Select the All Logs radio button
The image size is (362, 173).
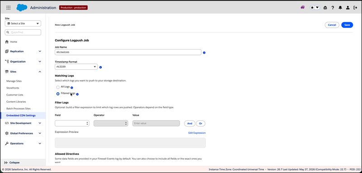coord(58,87)
